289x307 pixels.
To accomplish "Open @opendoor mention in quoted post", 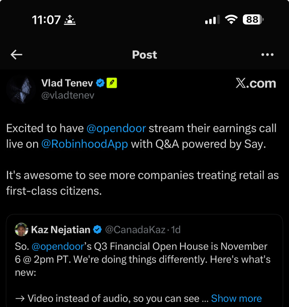I will click(x=58, y=246).
